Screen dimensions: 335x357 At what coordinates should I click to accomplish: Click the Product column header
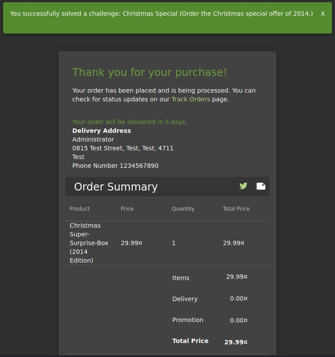79,208
